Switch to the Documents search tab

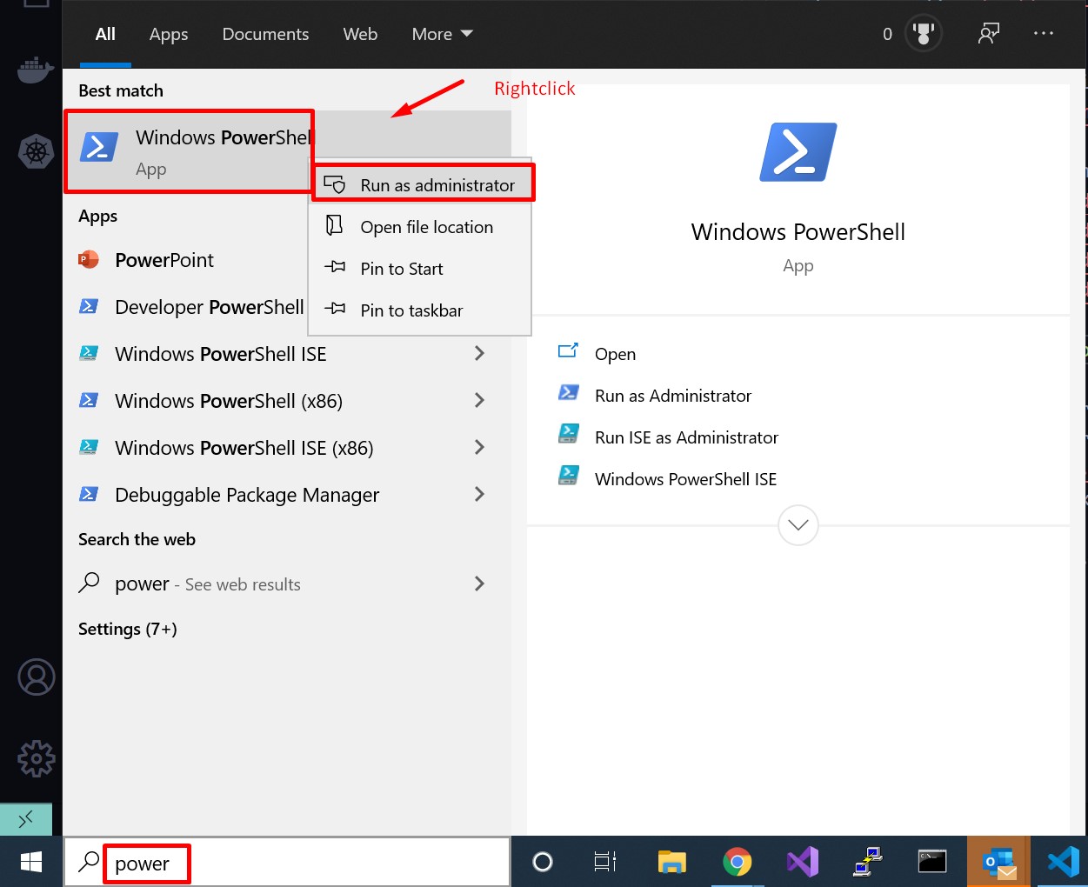(x=265, y=34)
